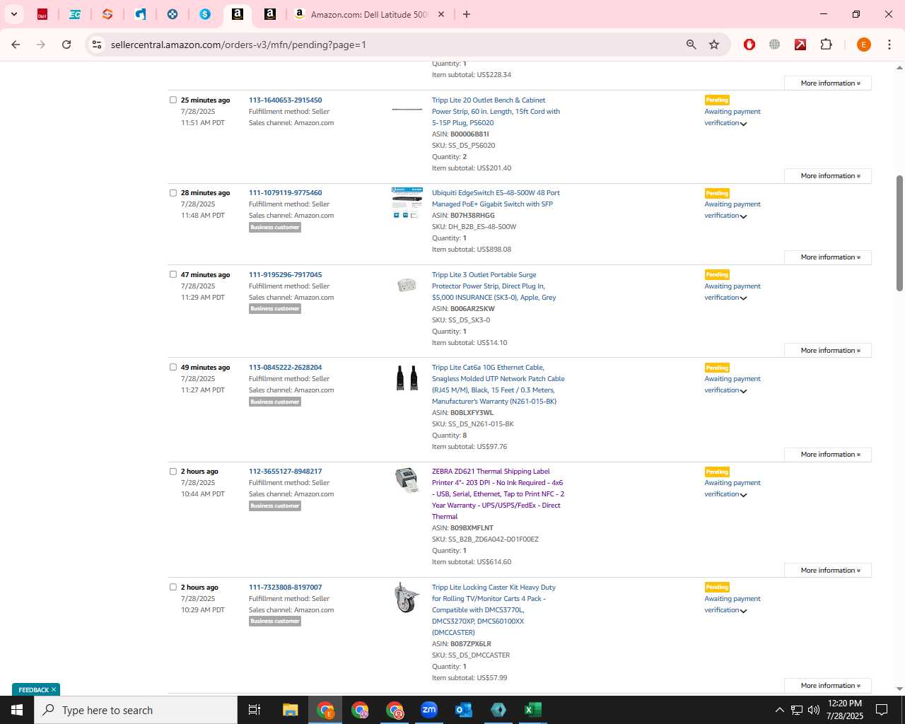The image size is (905, 724).
Task: Select checkbox for order 112-3655127-8948217
Action: pyautogui.click(x=173, y=471)
